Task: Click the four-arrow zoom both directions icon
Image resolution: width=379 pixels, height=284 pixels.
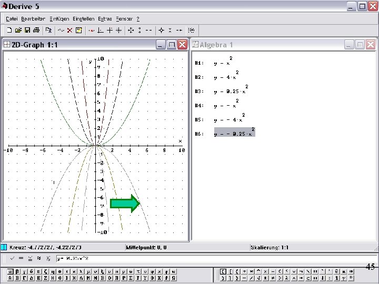Action: [131, 30]
